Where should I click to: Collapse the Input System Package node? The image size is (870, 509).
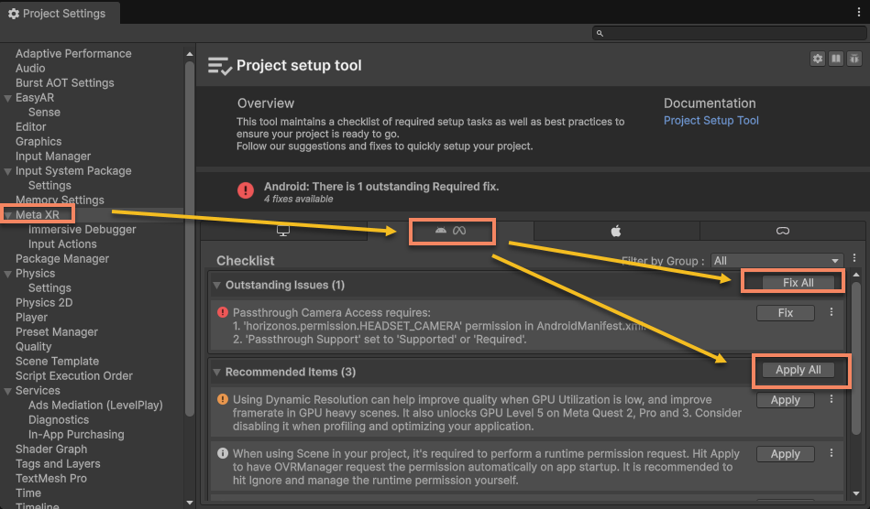tap(7, 171)
